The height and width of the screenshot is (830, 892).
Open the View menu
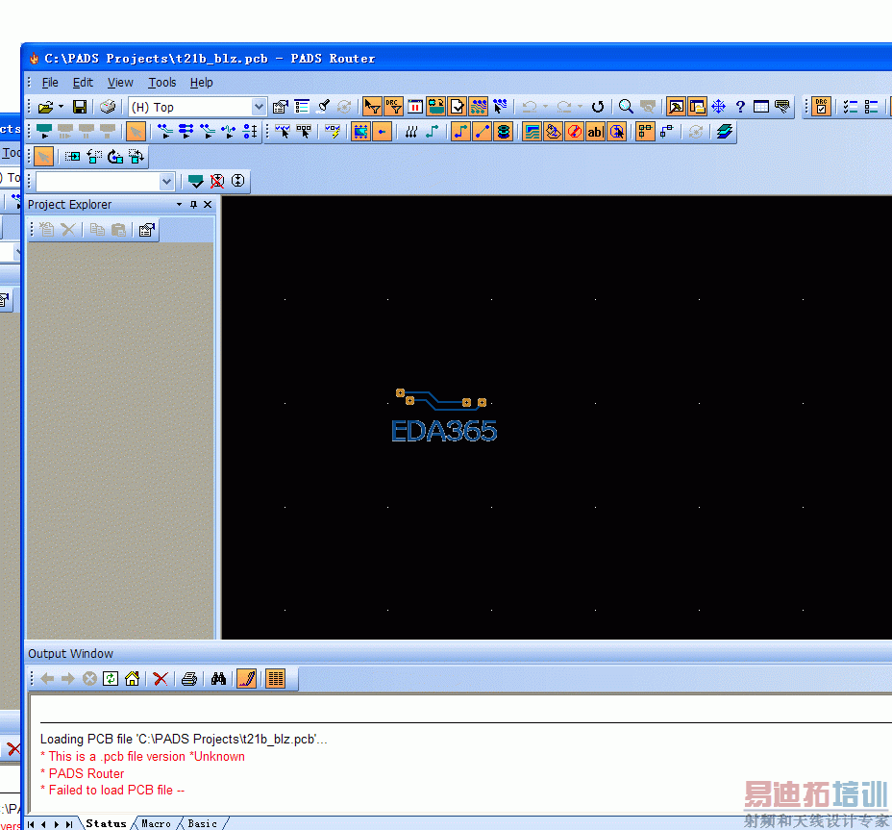(120, 83)
